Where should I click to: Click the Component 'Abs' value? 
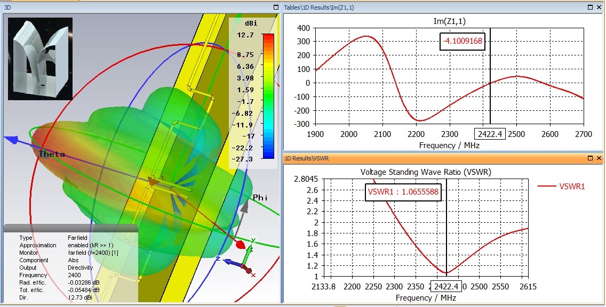coord(74,260)
